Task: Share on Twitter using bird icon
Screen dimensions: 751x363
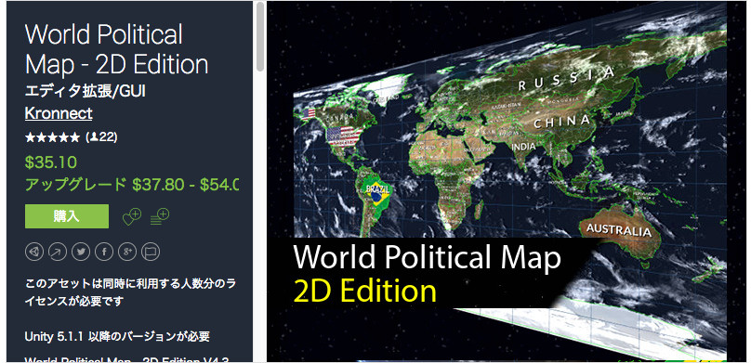Action: pos(81,251)
